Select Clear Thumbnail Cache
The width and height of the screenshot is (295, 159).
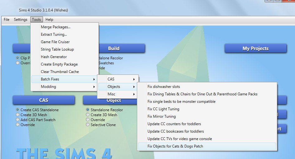[x=65, y=72]
